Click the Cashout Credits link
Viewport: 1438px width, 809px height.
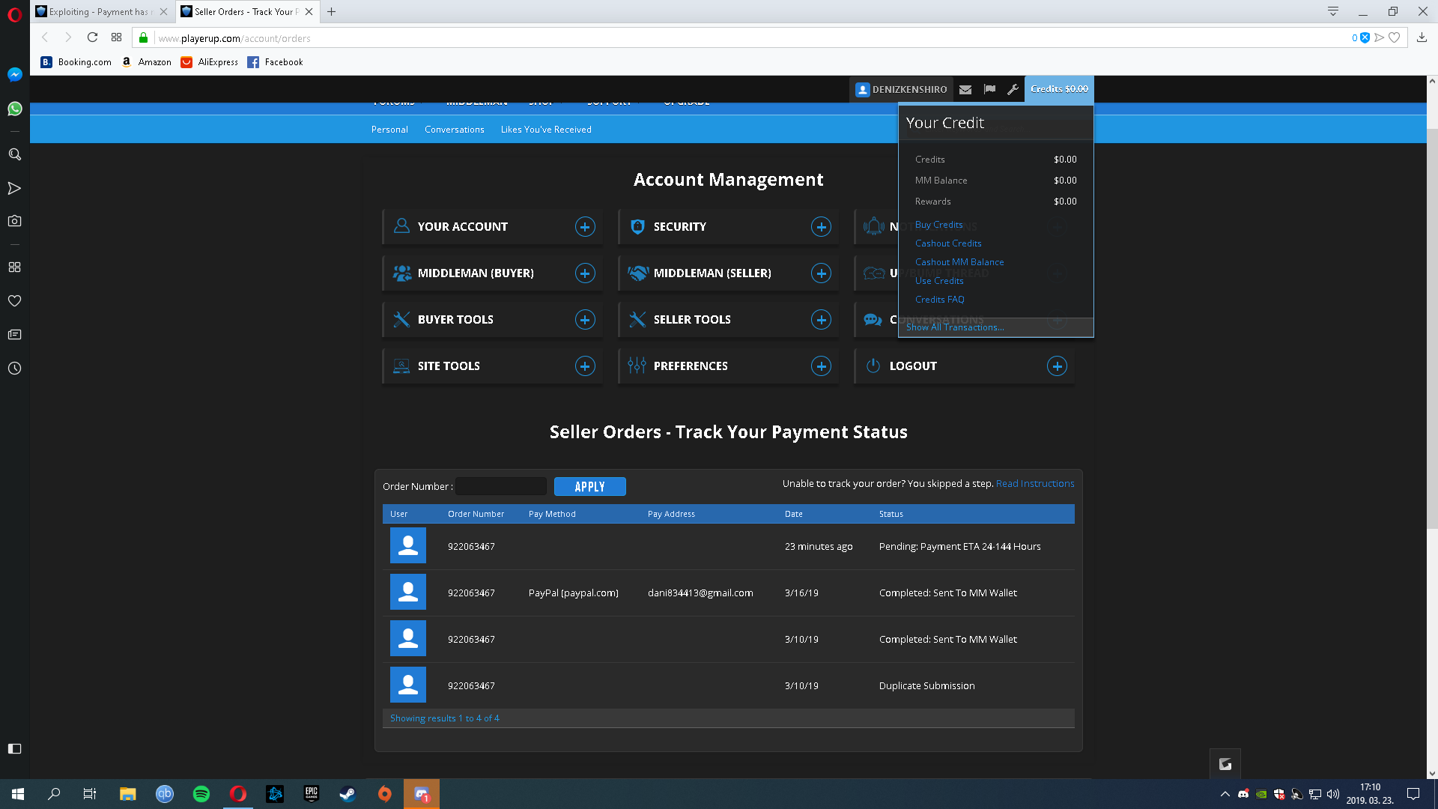[x=947, y=243]
